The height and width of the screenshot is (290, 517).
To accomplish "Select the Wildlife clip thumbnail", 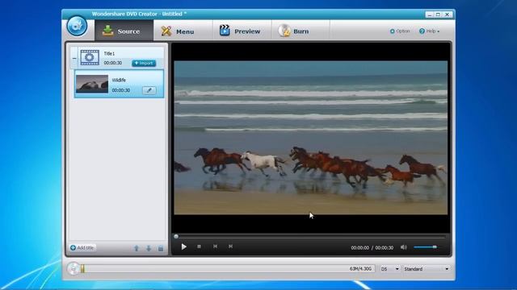I will [92, 84].
